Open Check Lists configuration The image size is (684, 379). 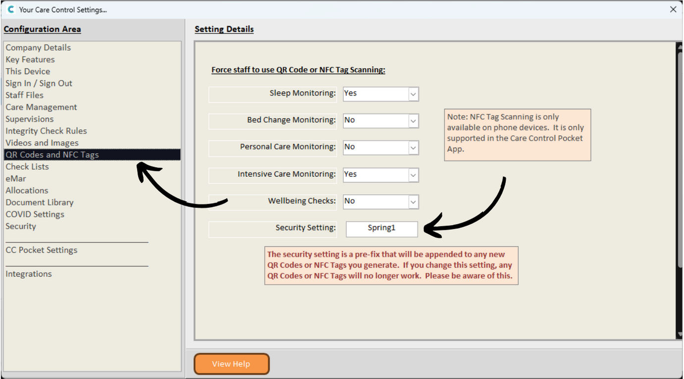pyautogui.click(x=27, y=166)
